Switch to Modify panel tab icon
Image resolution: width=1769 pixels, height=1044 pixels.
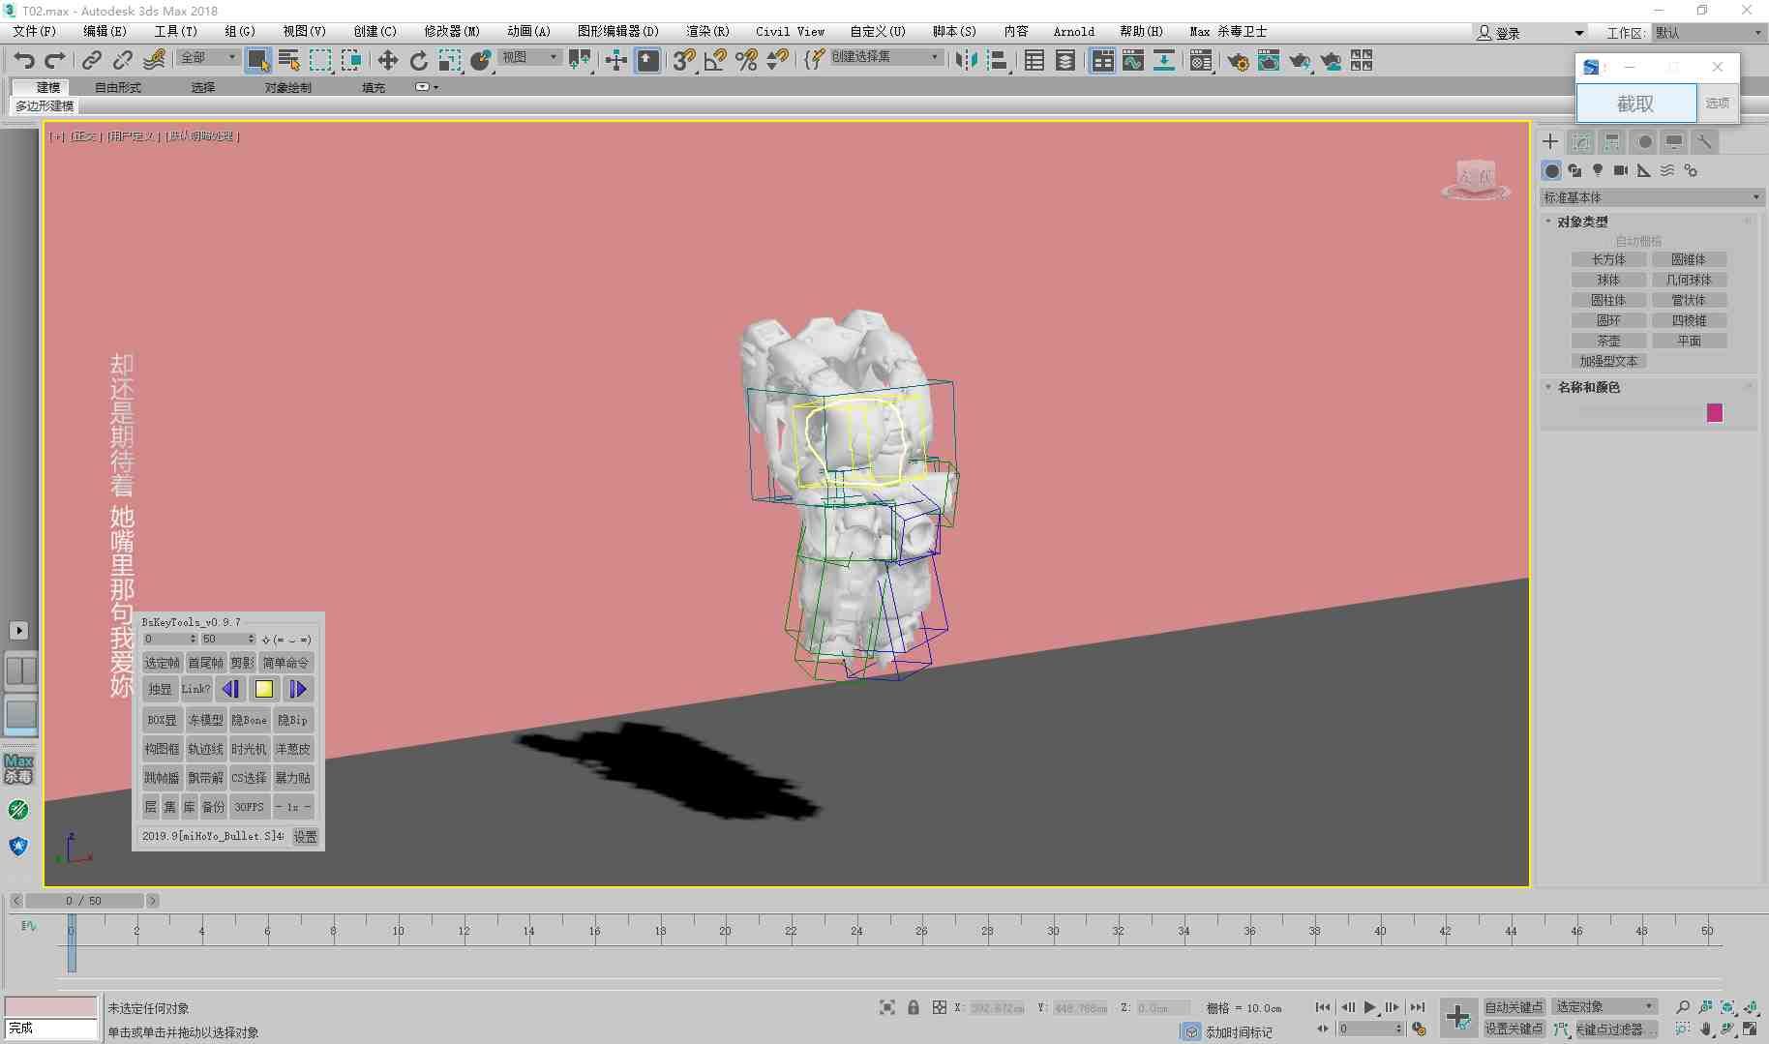[x=1581, y=142]
